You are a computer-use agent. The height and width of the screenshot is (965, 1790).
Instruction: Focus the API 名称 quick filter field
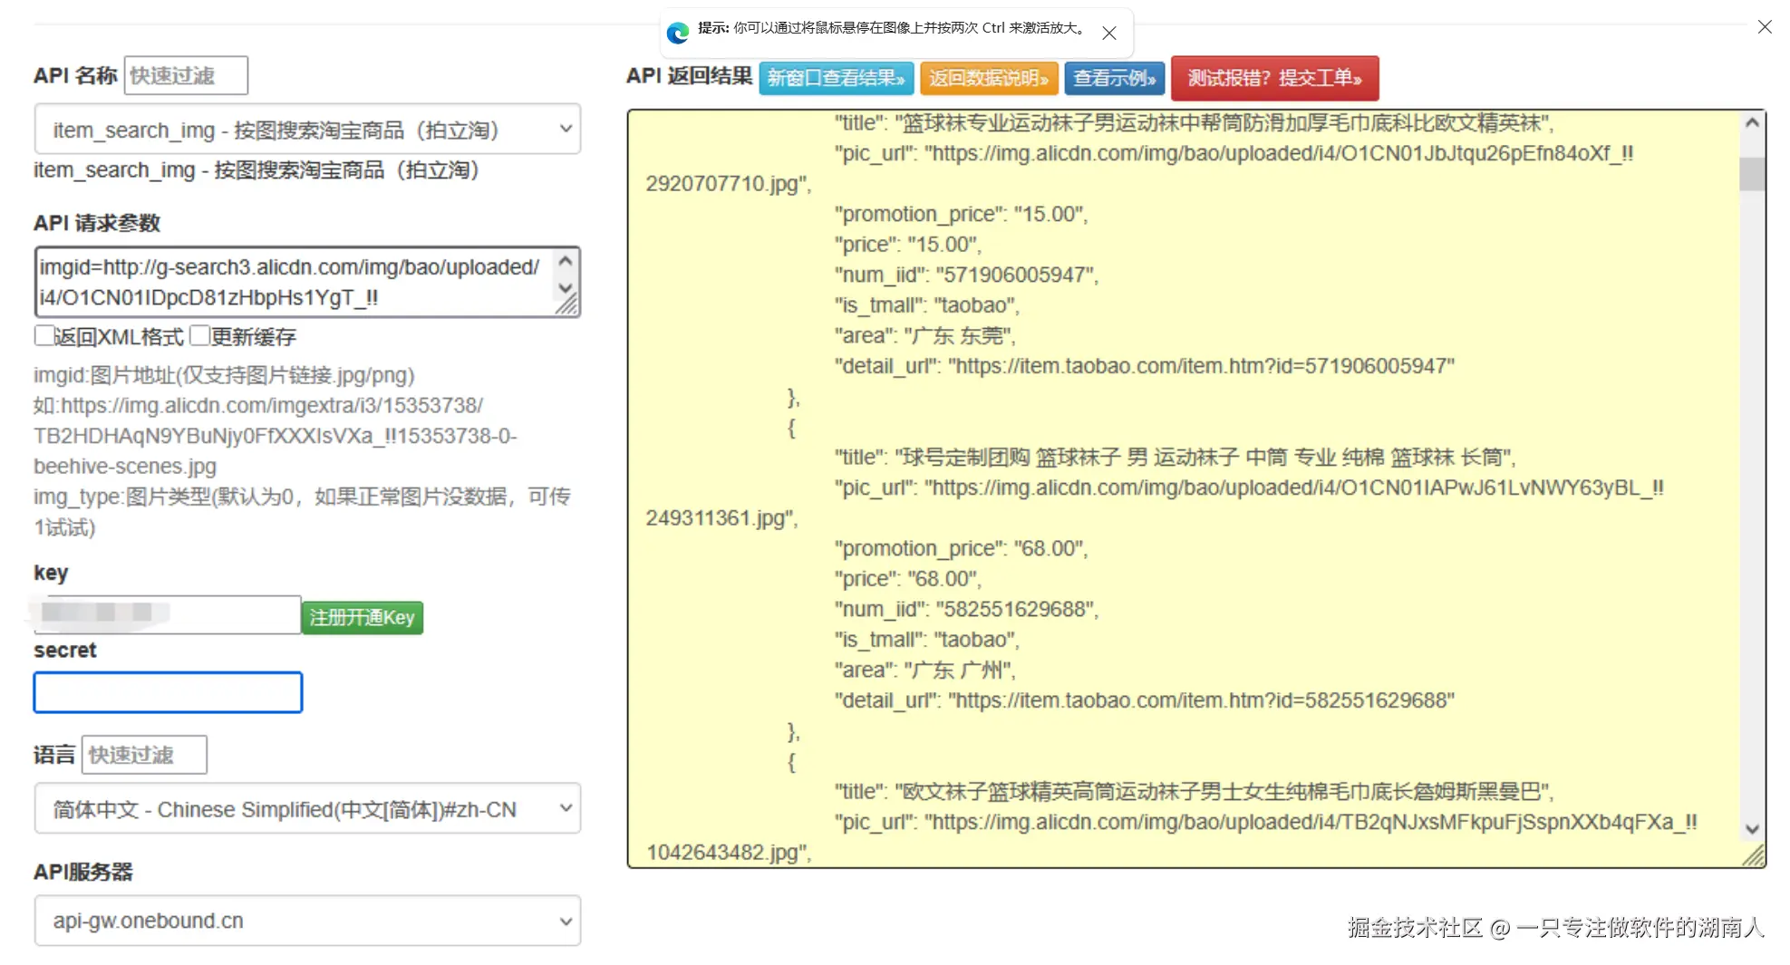pos(186,75)
